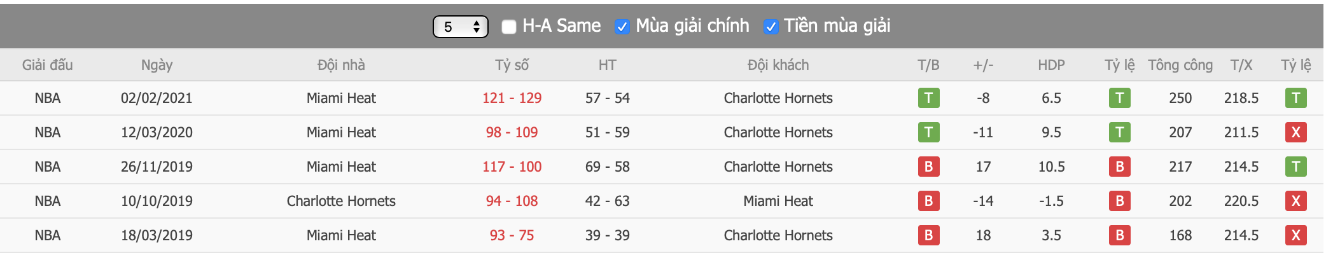Viewport: 1326px width, 253px height.
Task: Click red B handicap badge in 26/11/2019 row
Action: [x=1119, y=167]
